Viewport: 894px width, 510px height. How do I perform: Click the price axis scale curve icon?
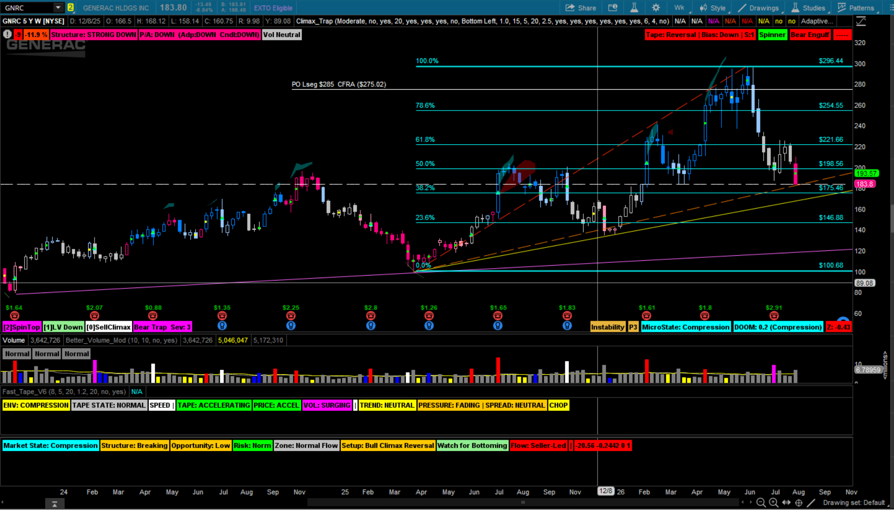[861, 21]
